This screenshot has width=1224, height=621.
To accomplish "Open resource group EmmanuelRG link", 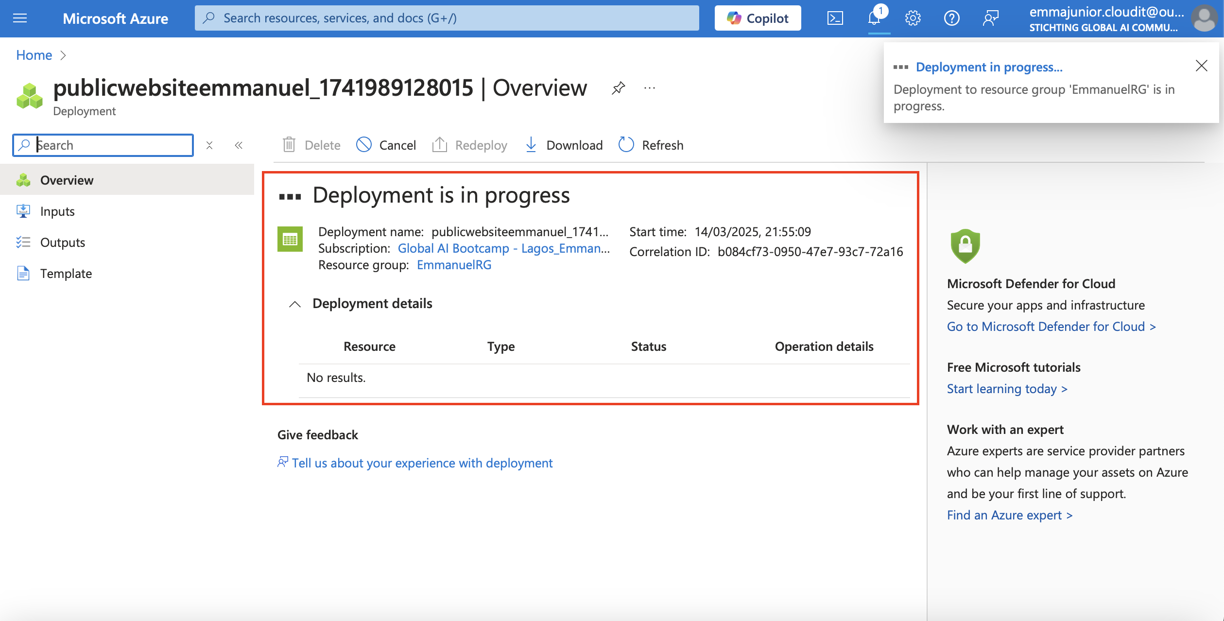I will (454, 265).
